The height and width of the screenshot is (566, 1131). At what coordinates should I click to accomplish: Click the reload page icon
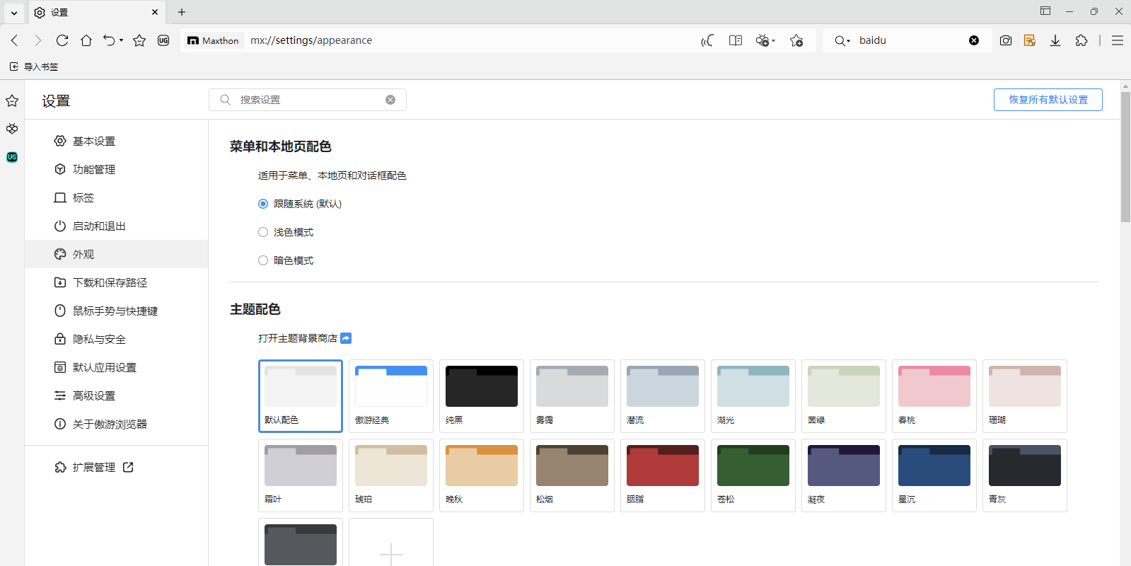(62, 40)
